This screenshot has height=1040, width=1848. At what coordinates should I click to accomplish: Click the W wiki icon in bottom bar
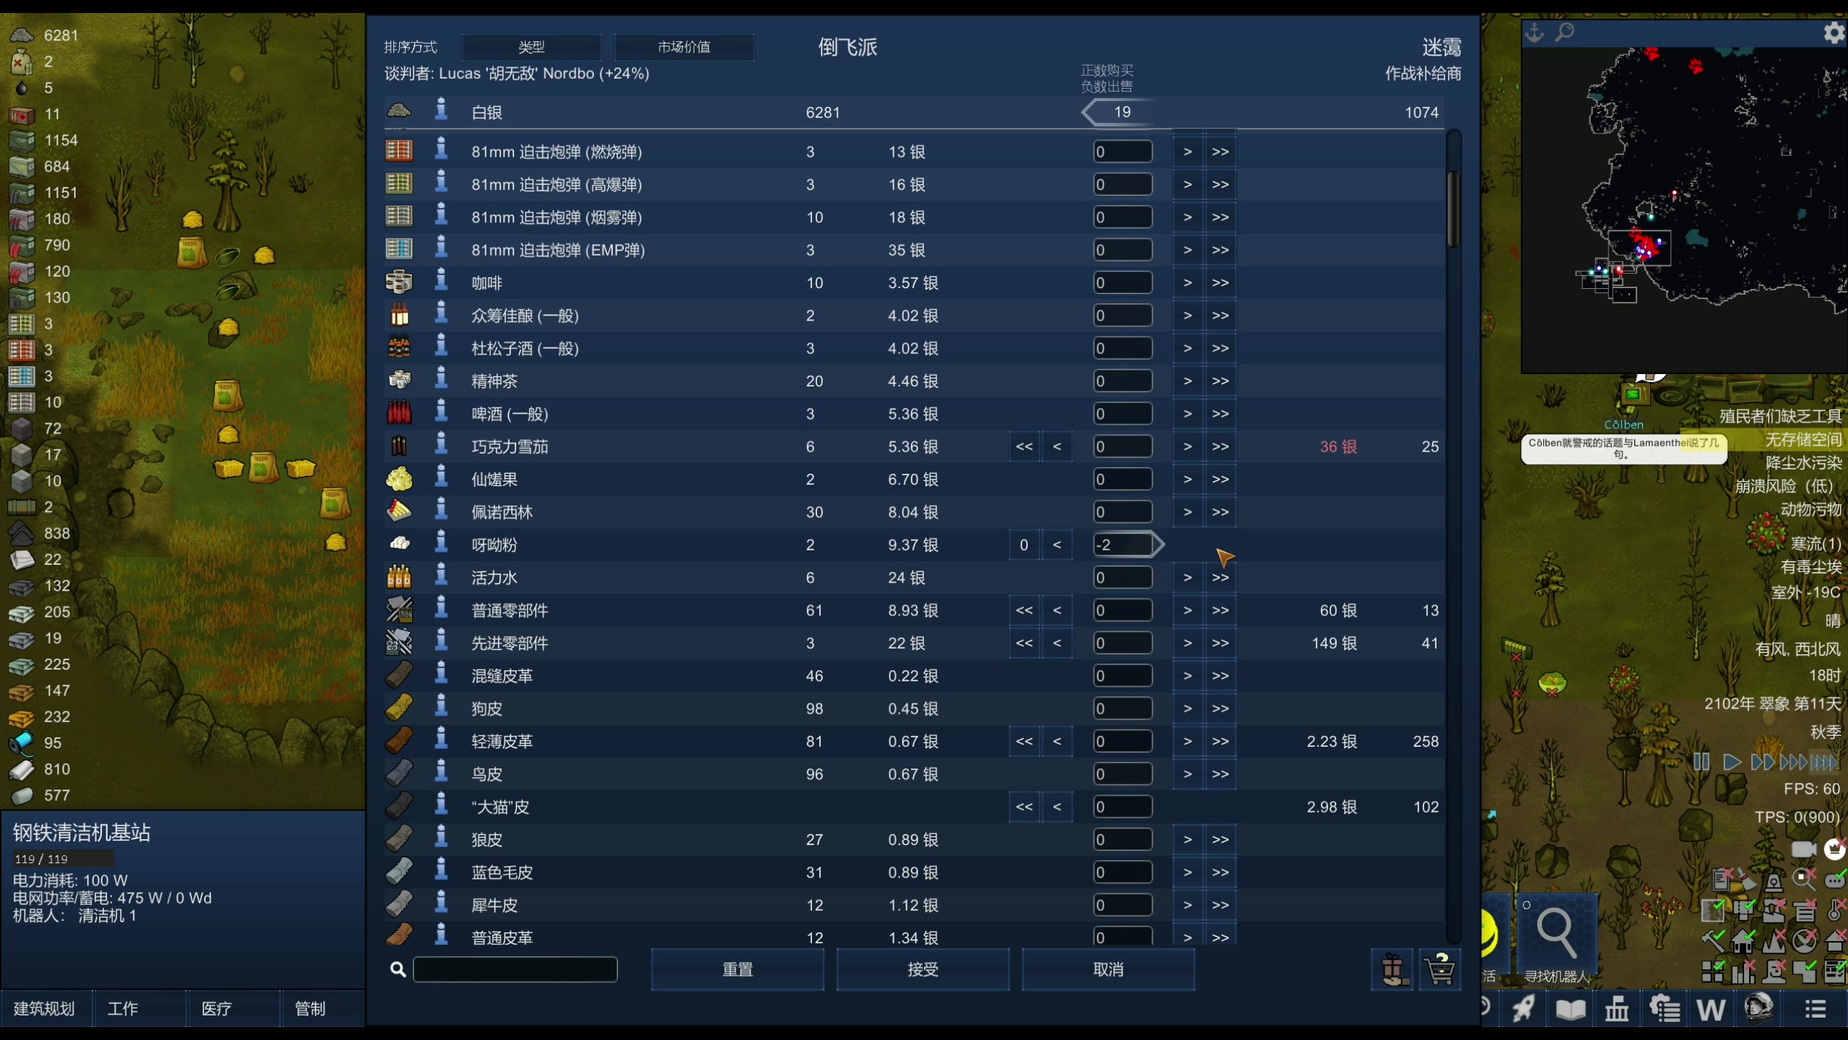pos(1710,1008)
